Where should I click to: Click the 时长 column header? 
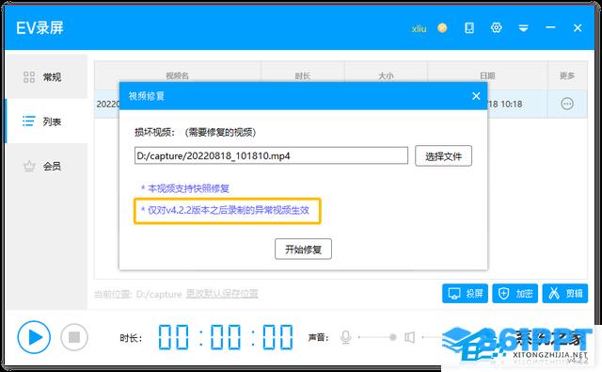coord(303,75)
